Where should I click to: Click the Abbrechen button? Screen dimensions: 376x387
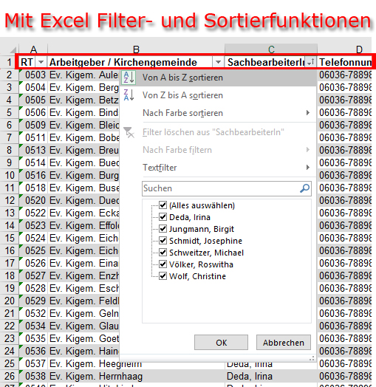pos(284,343)
